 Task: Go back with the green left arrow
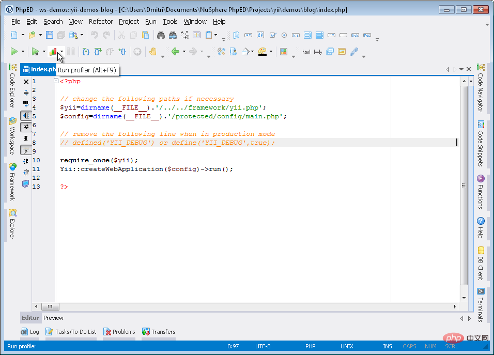click(176, 51)
